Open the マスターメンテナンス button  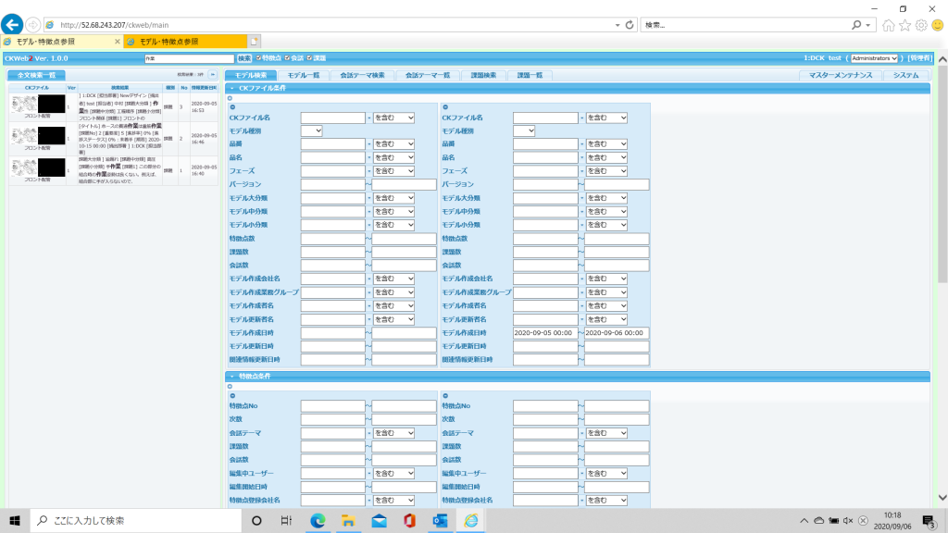pyautogui.click(x=841, y=75)
